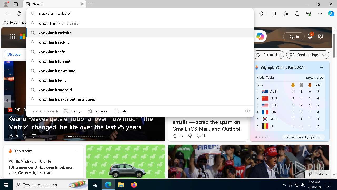Click the Sign in button

(294, 36)
